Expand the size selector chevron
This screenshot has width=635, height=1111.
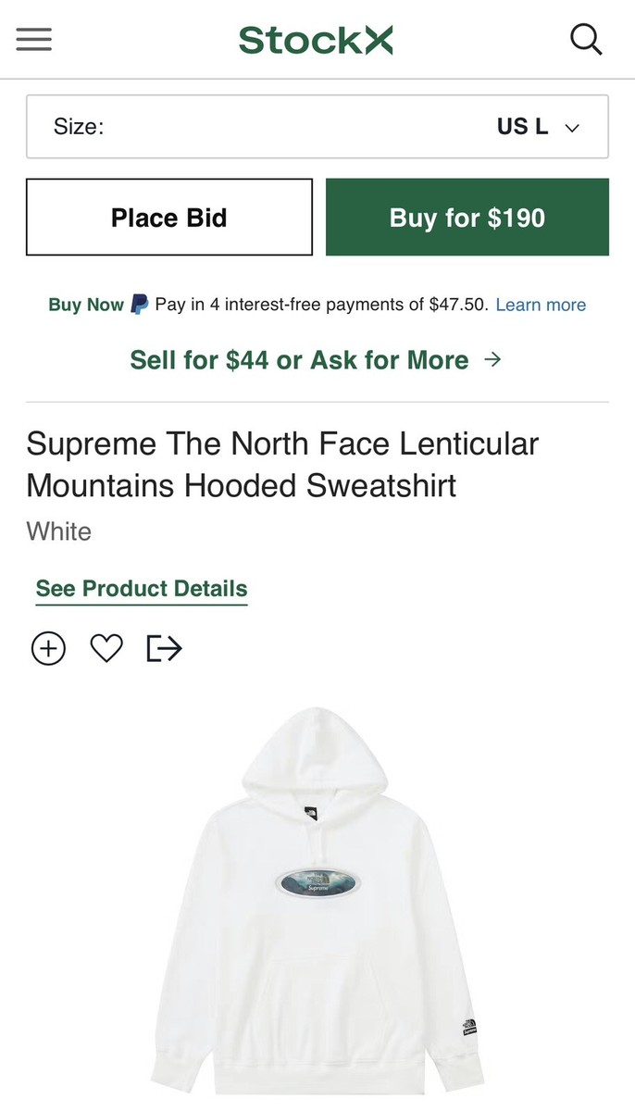[572, 128]
